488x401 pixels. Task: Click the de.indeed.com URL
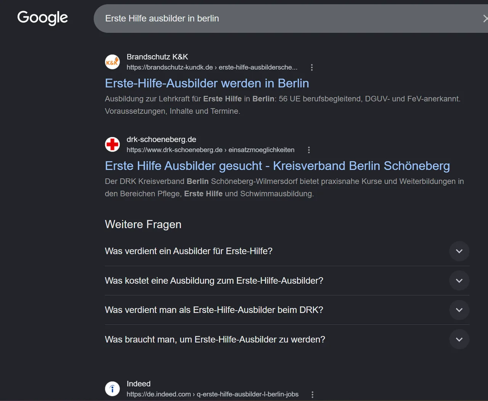tap(212, 395)
